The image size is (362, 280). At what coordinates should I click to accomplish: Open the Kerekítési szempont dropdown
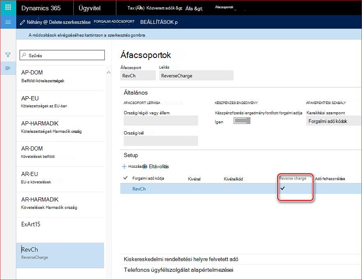[333, 121]
